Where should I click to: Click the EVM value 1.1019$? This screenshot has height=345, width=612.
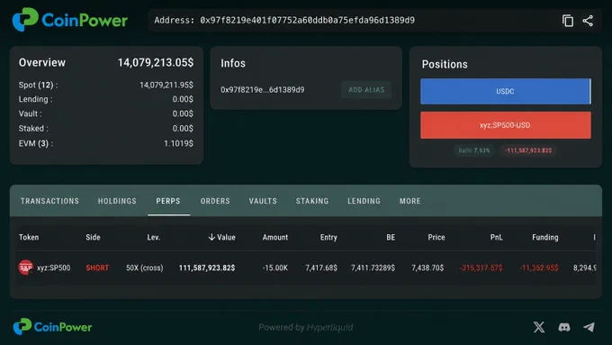(178, 143)
